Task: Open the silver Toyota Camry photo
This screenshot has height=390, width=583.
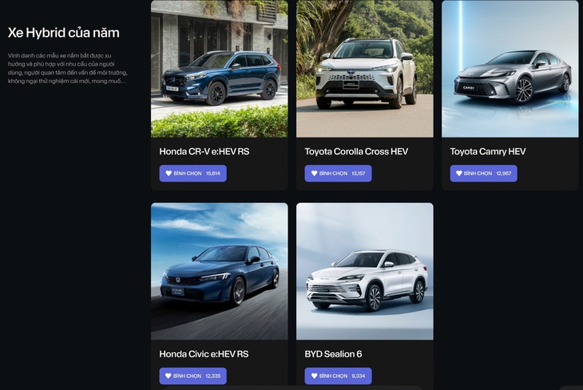Action: click(x=510, y=69)
